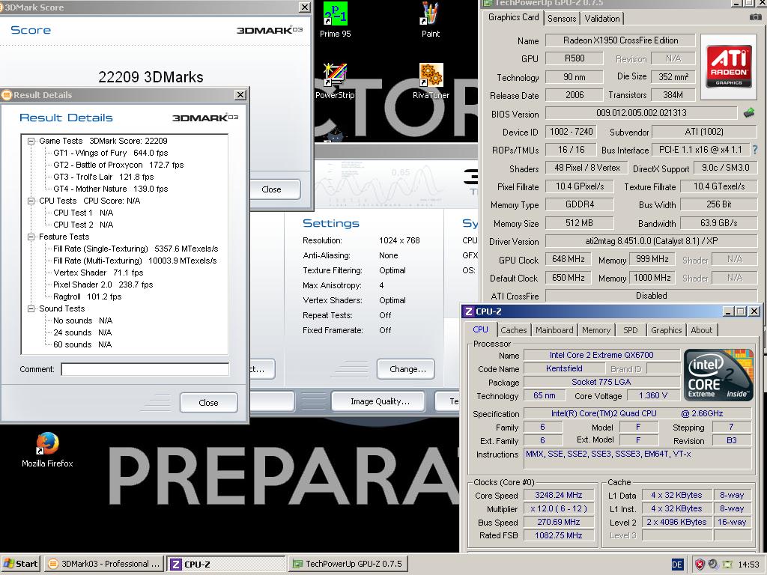
Task: Open the About tab in CPU-Z
Action: (701, 330)
